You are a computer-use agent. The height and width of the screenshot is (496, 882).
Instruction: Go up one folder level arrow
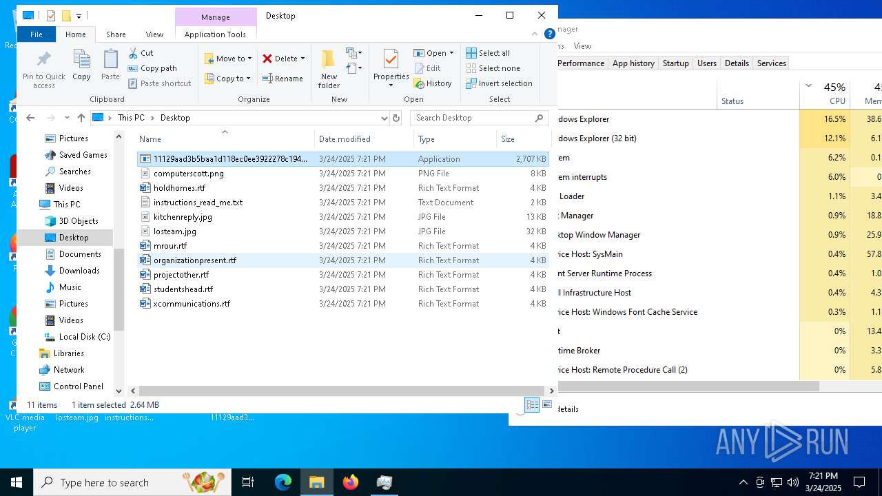coord(81,118)
